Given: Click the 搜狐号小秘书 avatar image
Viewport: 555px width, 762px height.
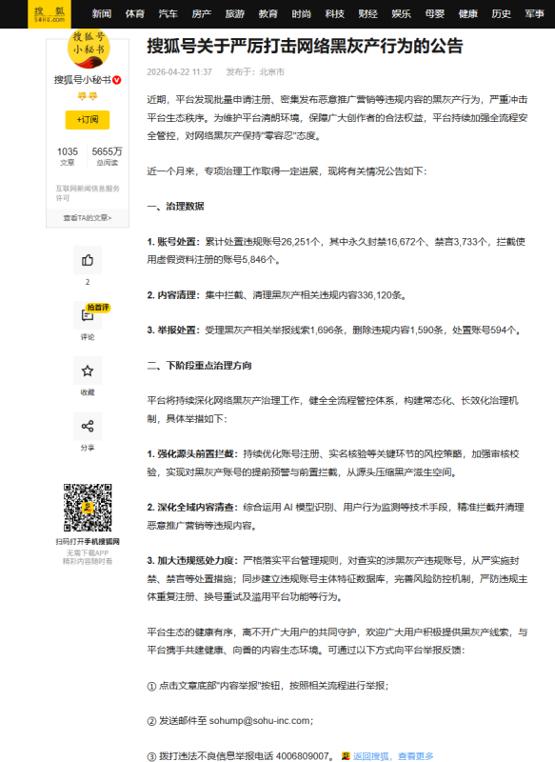Looking at the screenshot, I should 88,49.
